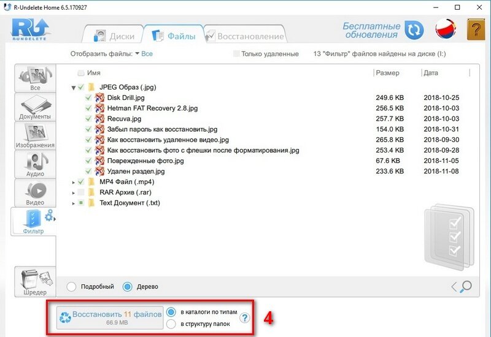491x337 pixels.
Task: Click the JPEG Образ folder icon
Action: (91, 87)
